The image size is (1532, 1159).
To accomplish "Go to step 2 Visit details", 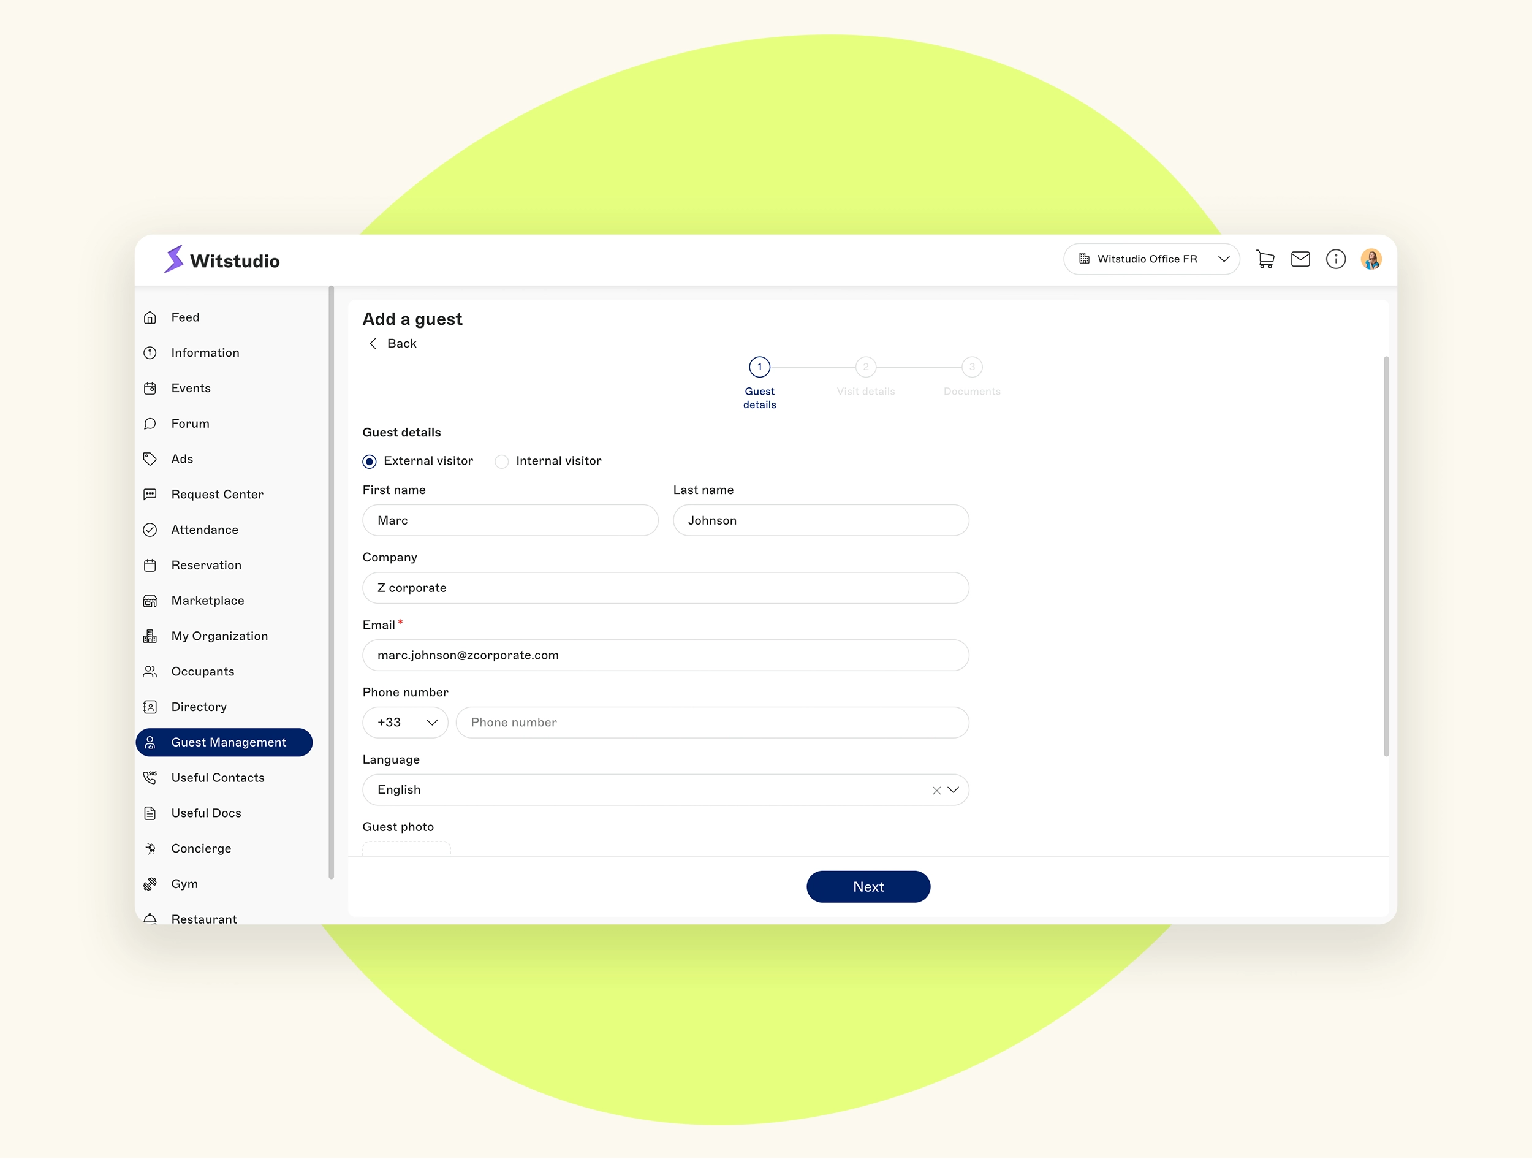I will 866,367.
